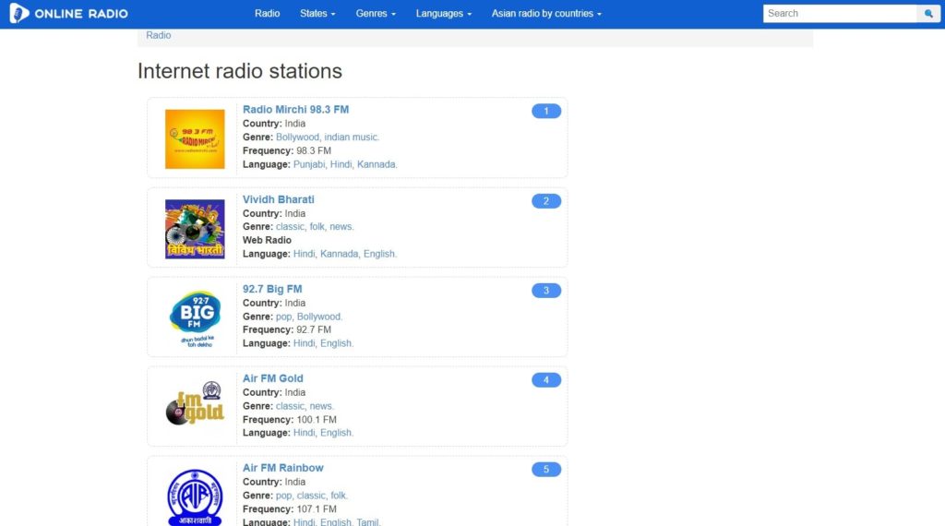The width and height of the screenshot is (945, 526).
Task: Click the Bollywood genre link under Radio Mirchi
Action: click(x=298, y=137)
